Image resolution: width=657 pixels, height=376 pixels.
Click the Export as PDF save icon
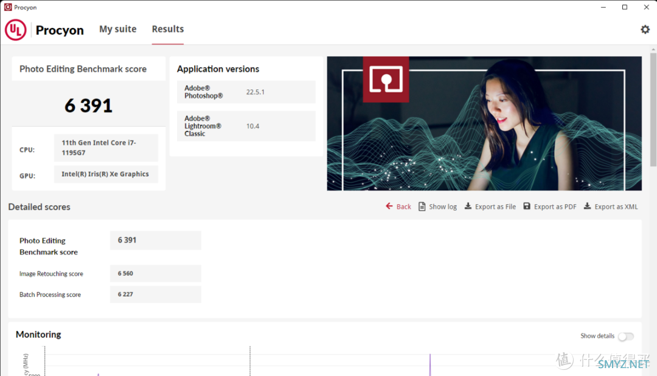pos(527,206)
